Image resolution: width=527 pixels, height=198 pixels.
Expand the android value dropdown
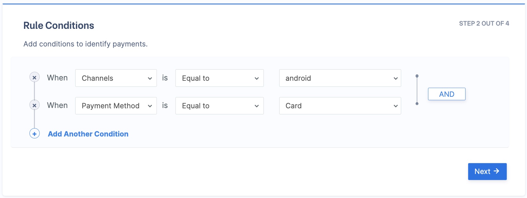tap(340, 78)
